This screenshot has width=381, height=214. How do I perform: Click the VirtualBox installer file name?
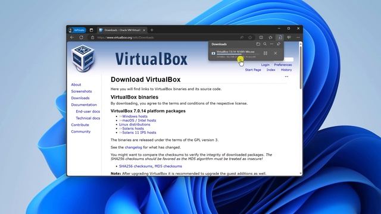point(236,52)
